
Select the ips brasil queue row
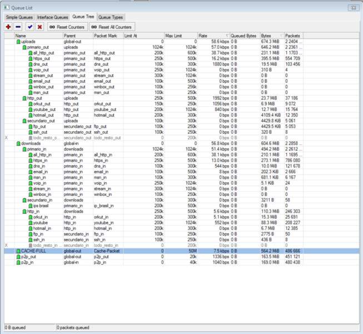(182, 206)
